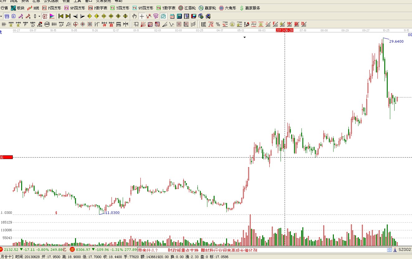Jump to last bar with skip-forward arrow

click(68, 16)
